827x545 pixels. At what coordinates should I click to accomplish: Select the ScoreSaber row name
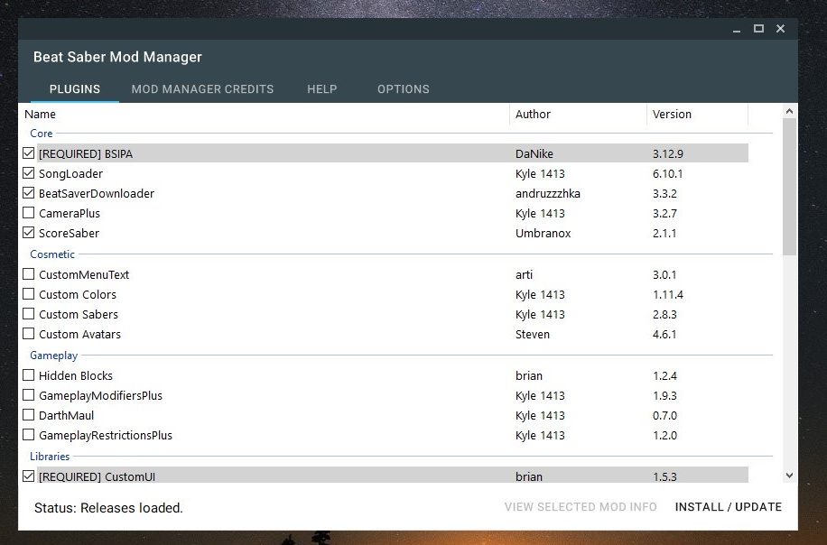69,233
